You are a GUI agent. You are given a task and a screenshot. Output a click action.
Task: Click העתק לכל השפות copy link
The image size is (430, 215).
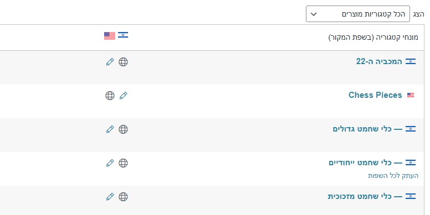pos(393,176)
